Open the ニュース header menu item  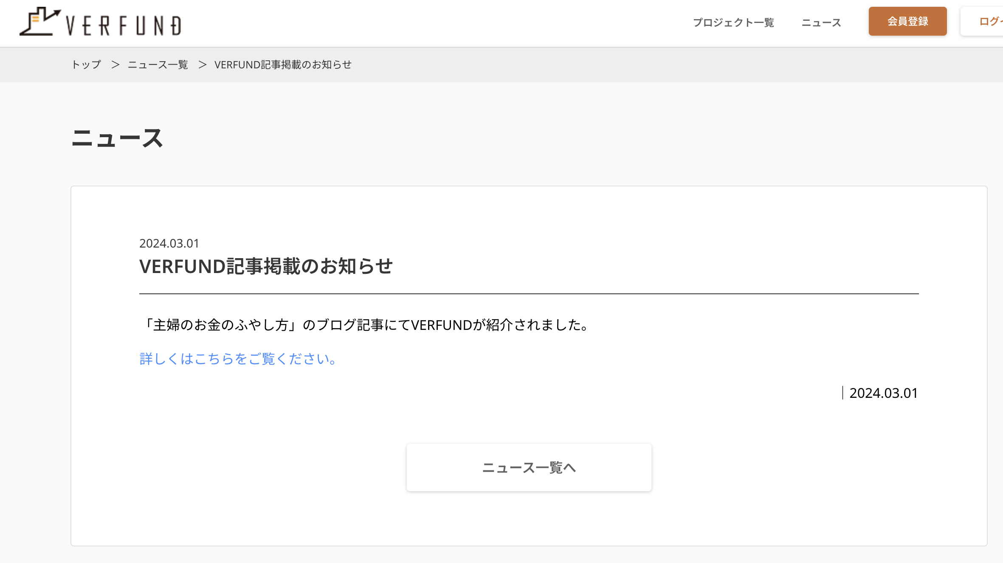click(821, 23)
